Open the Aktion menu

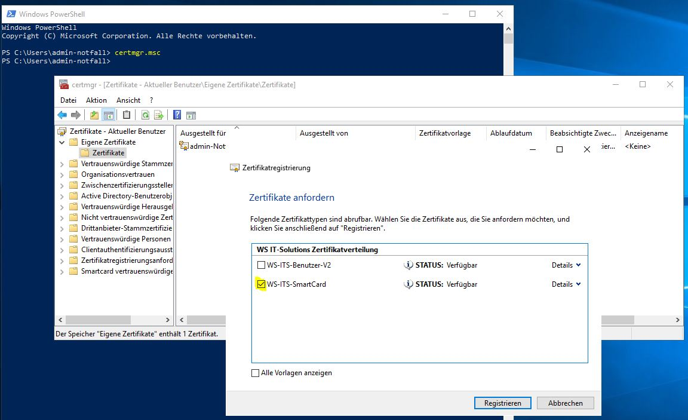click(x=96, y=100)
